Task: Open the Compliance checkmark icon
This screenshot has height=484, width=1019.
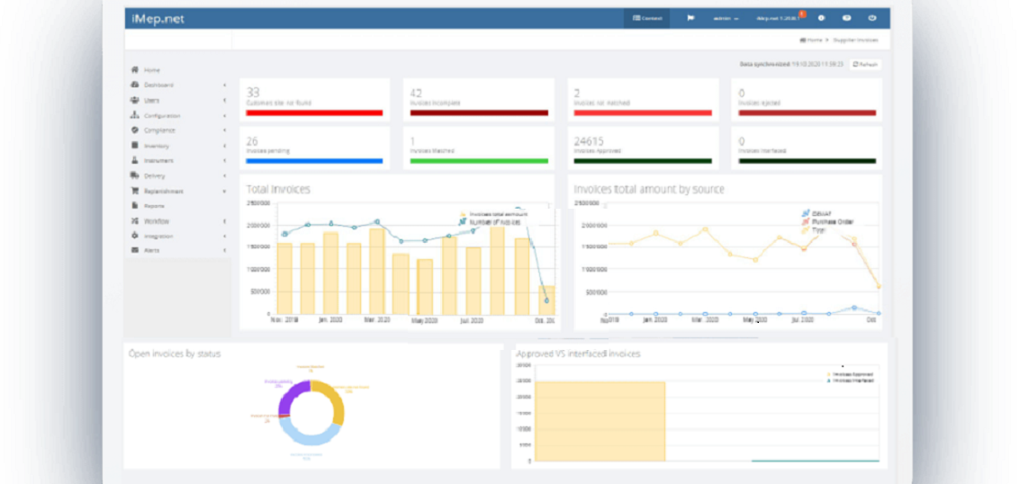Action: tap(134, 130)
